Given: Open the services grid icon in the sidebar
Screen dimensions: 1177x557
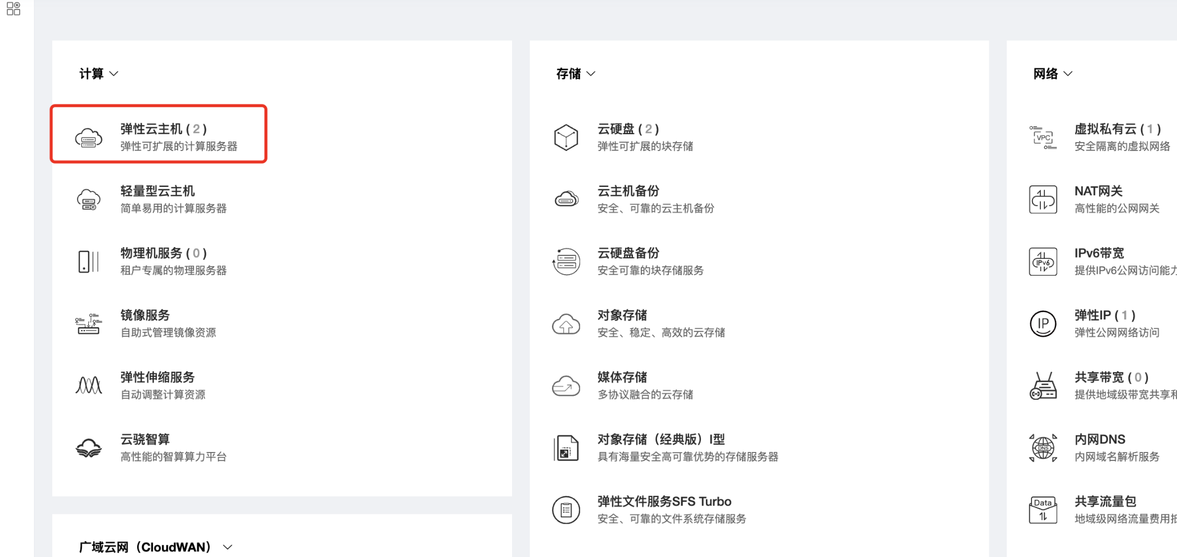Looking at the screenshot, I should 13,9.
